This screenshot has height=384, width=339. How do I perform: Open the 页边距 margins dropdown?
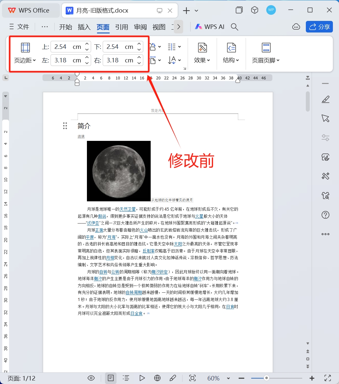25,60
